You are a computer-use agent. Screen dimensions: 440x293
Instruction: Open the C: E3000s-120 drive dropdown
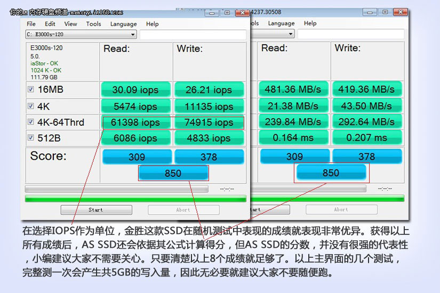pyautogui.click(x=81, y=35)
